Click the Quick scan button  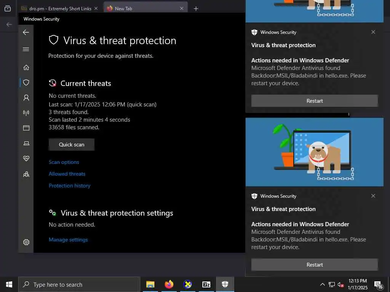[x=71, y=144]
